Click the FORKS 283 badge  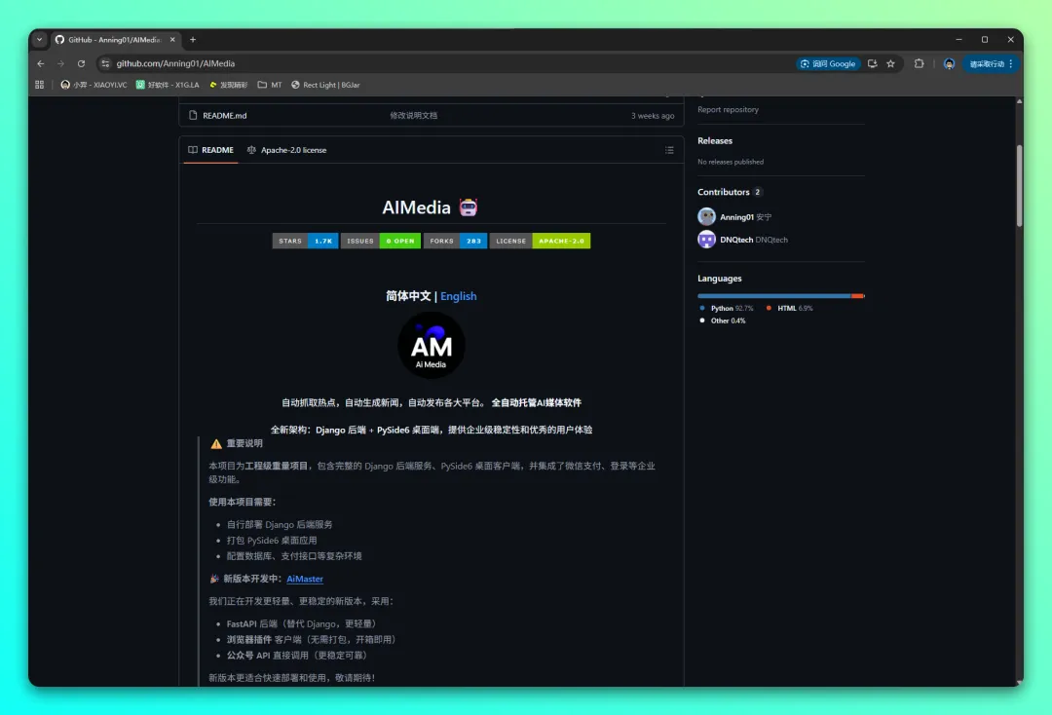pyautogui.click(x=456, y=241)
